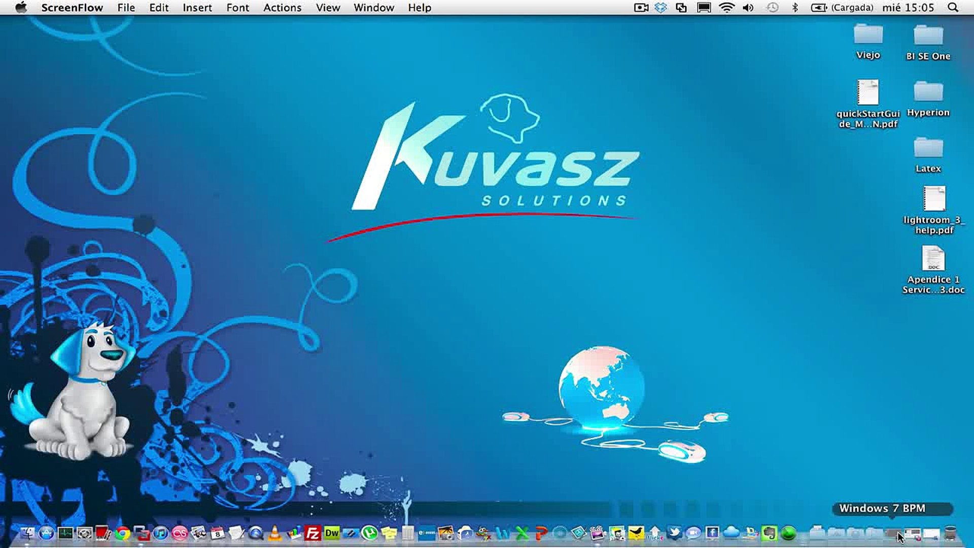Open Stickies from the Dock

(x=389, y=533)
